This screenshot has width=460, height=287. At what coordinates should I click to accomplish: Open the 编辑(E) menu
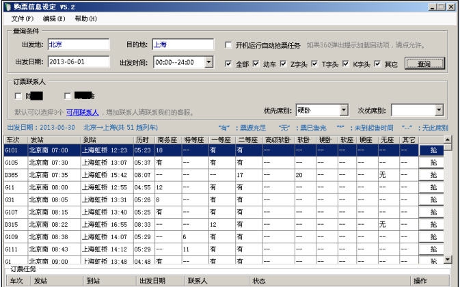click(54, 18)
